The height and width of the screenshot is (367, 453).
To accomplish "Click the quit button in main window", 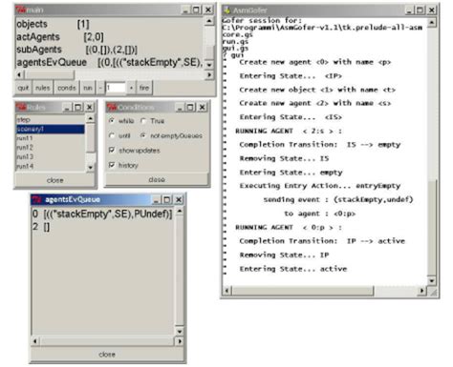I will pyautogui.click(x=23, y=88).
